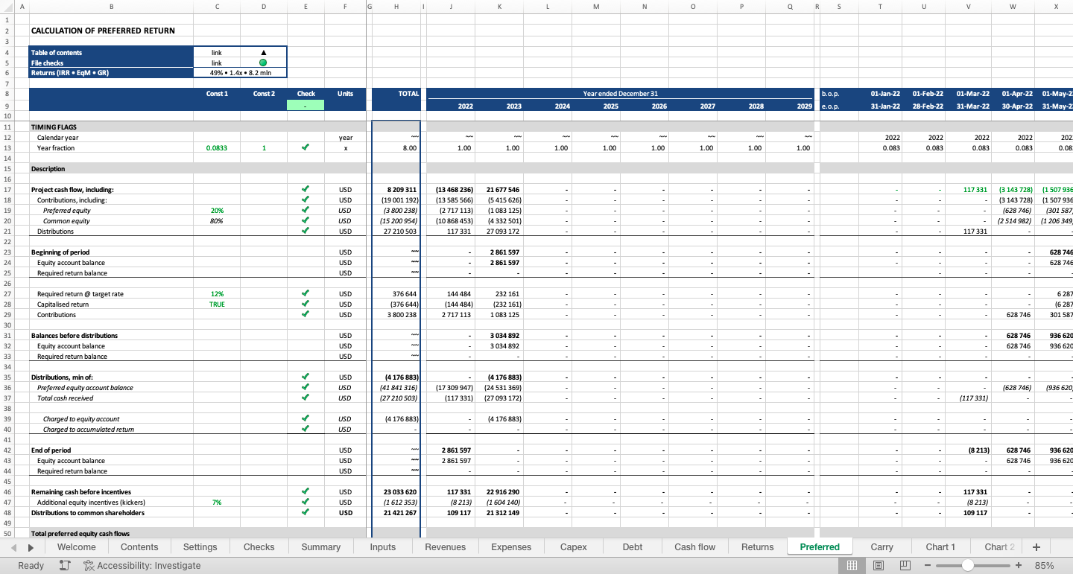Follow the Table of contents link
This screenshot has width=1073, height=574.
coord(217,53)
